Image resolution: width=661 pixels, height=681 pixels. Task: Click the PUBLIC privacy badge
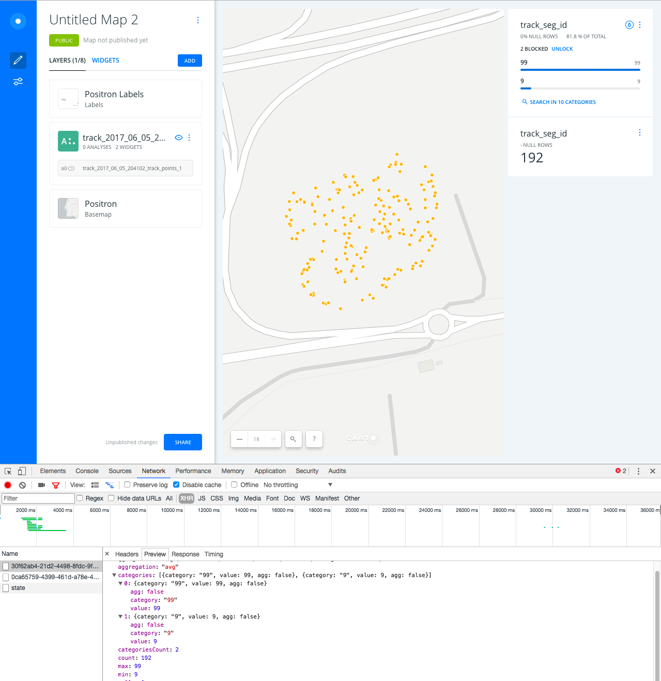[64, 40]
